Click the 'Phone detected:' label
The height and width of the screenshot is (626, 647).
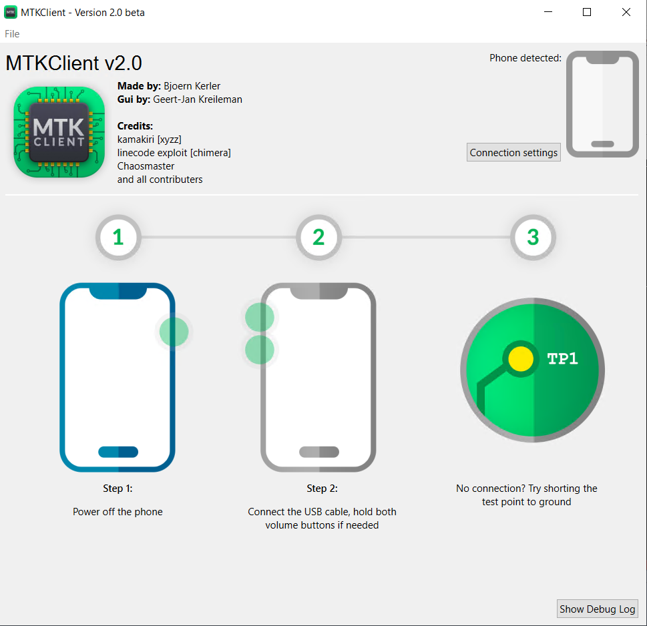point(525,58)
